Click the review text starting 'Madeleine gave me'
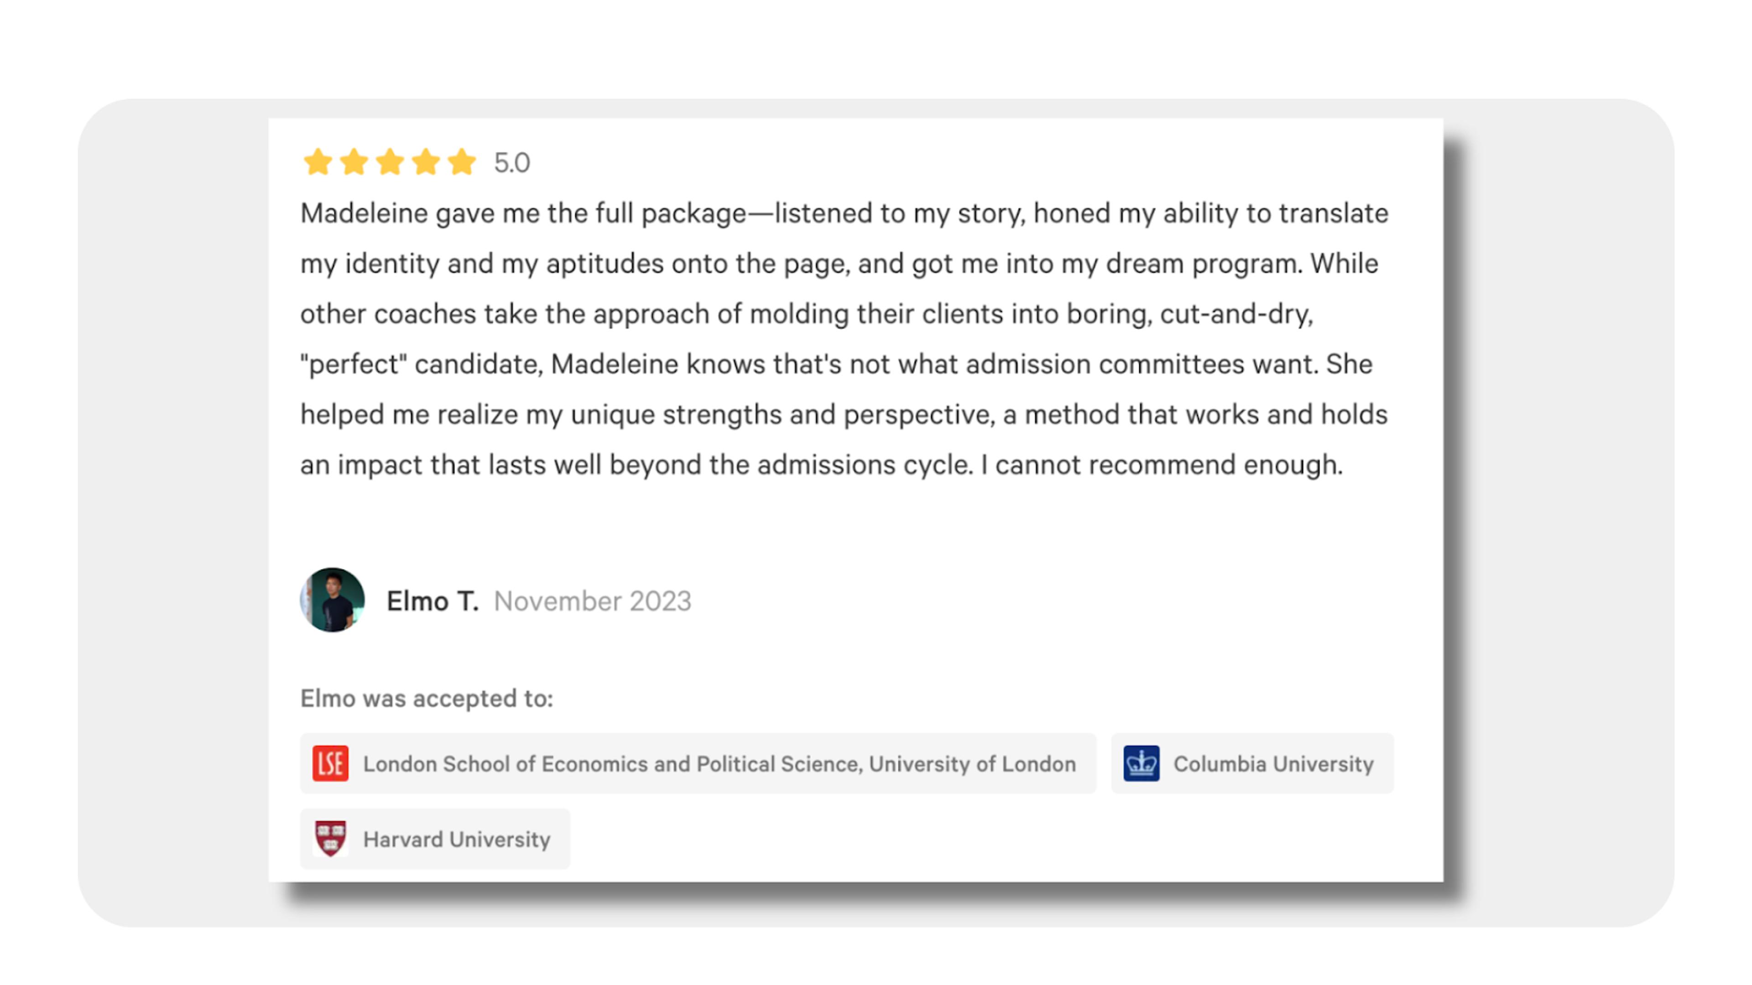 tap(844, 338)
